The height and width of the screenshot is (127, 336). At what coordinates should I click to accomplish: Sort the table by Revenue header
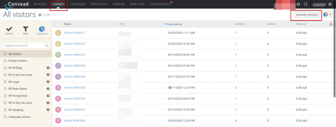pos(301,24)
